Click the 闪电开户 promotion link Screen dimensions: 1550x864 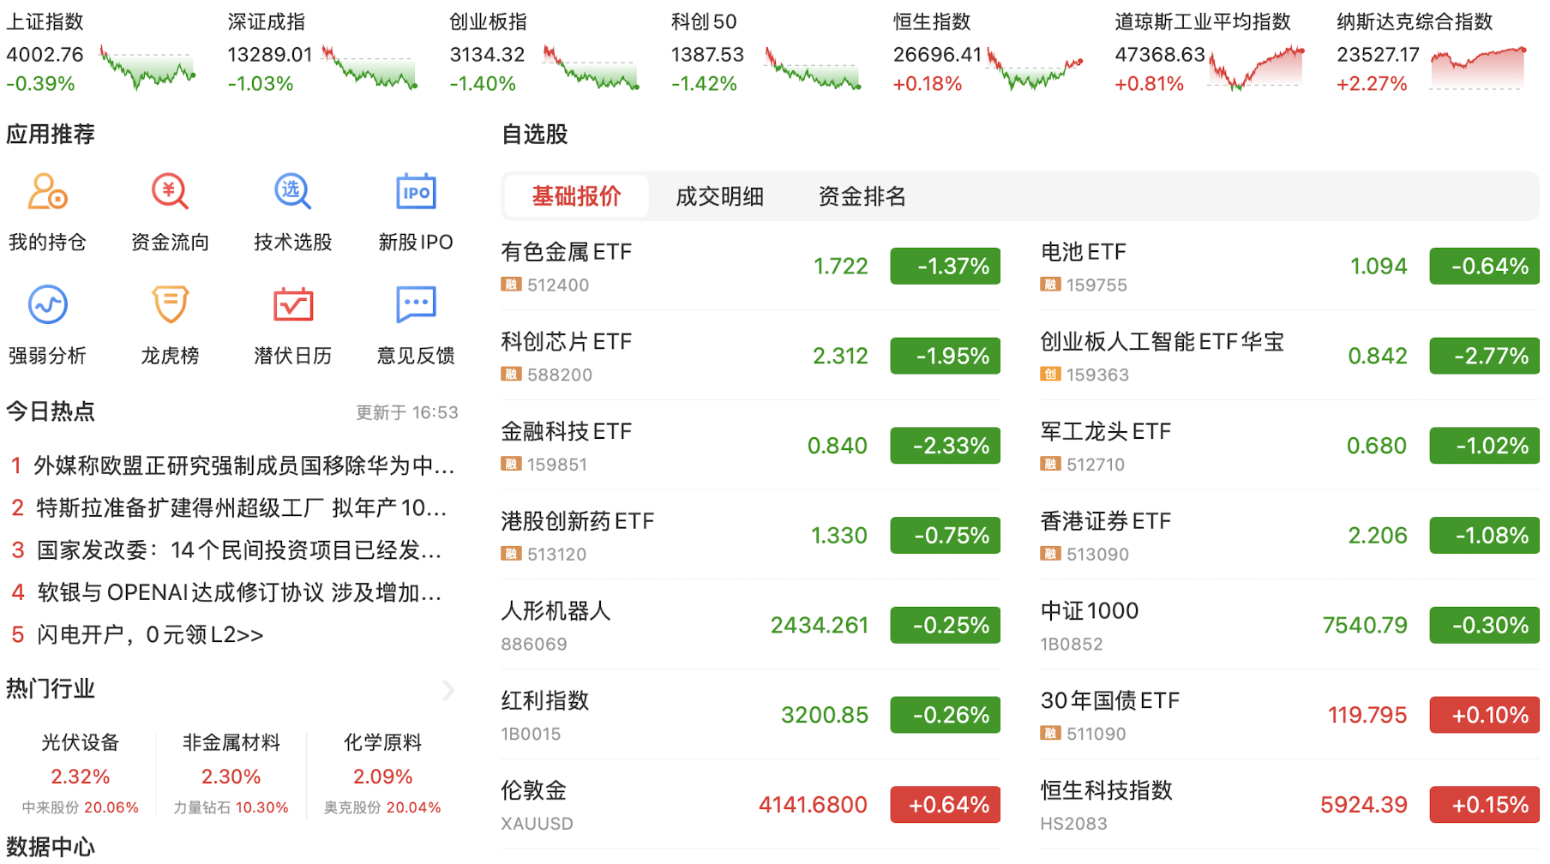click(150, 635)
